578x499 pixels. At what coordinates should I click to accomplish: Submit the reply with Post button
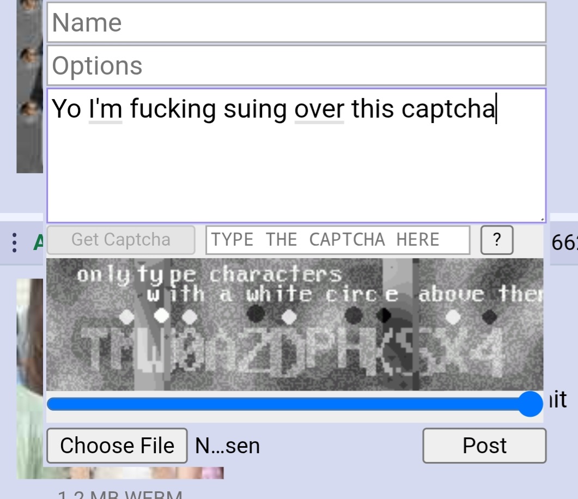484,445
